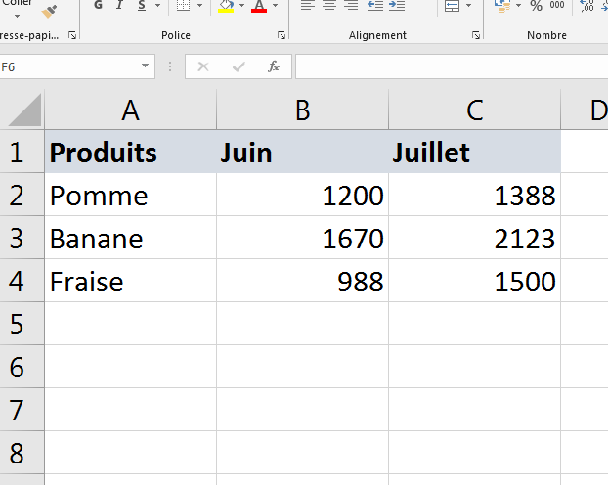Center the cell text

(x=328, y=6)
